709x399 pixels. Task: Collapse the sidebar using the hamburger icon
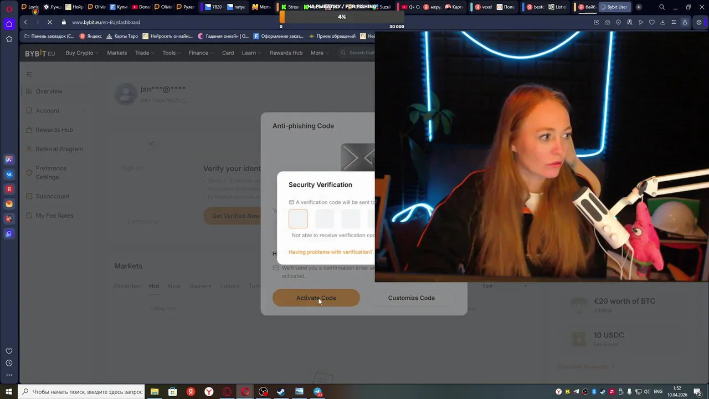(29, 74)
